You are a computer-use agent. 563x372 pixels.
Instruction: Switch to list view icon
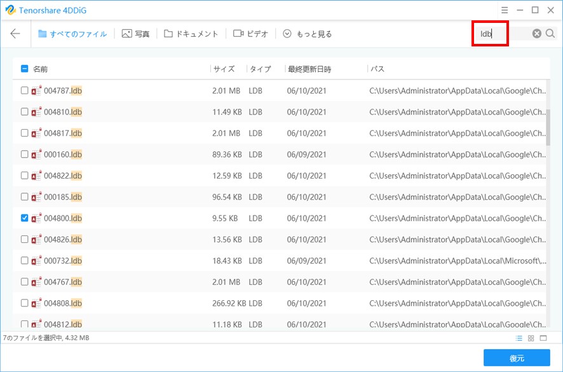519,338
